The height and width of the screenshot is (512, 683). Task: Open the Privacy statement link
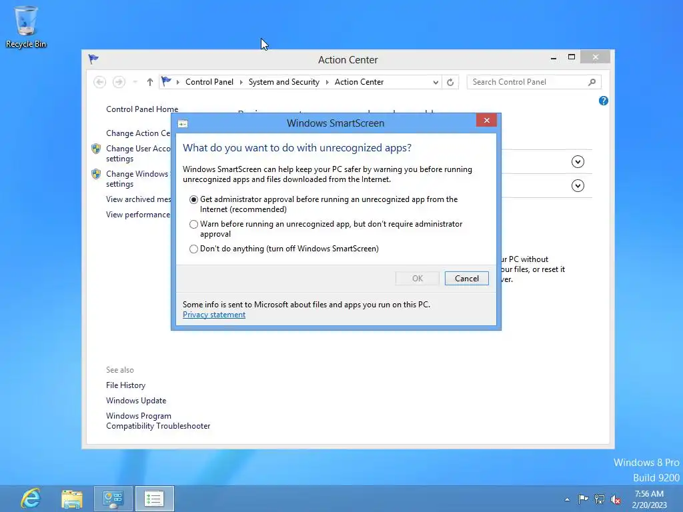(214, 315)
